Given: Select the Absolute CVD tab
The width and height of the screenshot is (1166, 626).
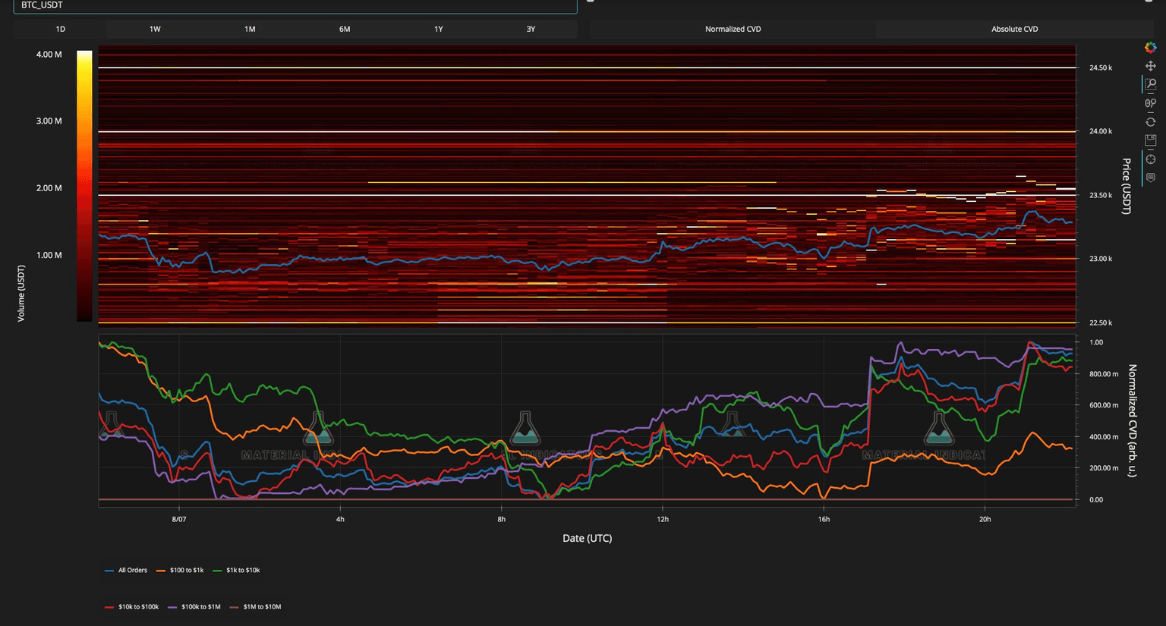Looking at the screenshot, I should pyautogui.click(x=1014, y=29).
